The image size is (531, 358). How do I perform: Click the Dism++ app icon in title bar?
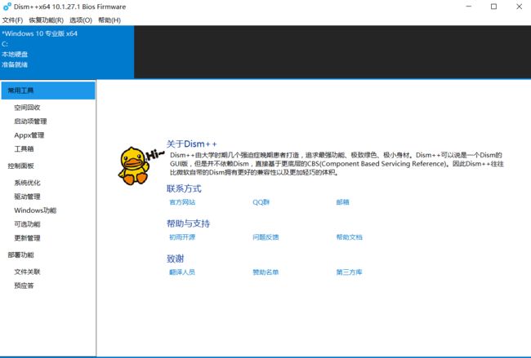(x=7, y=7)
